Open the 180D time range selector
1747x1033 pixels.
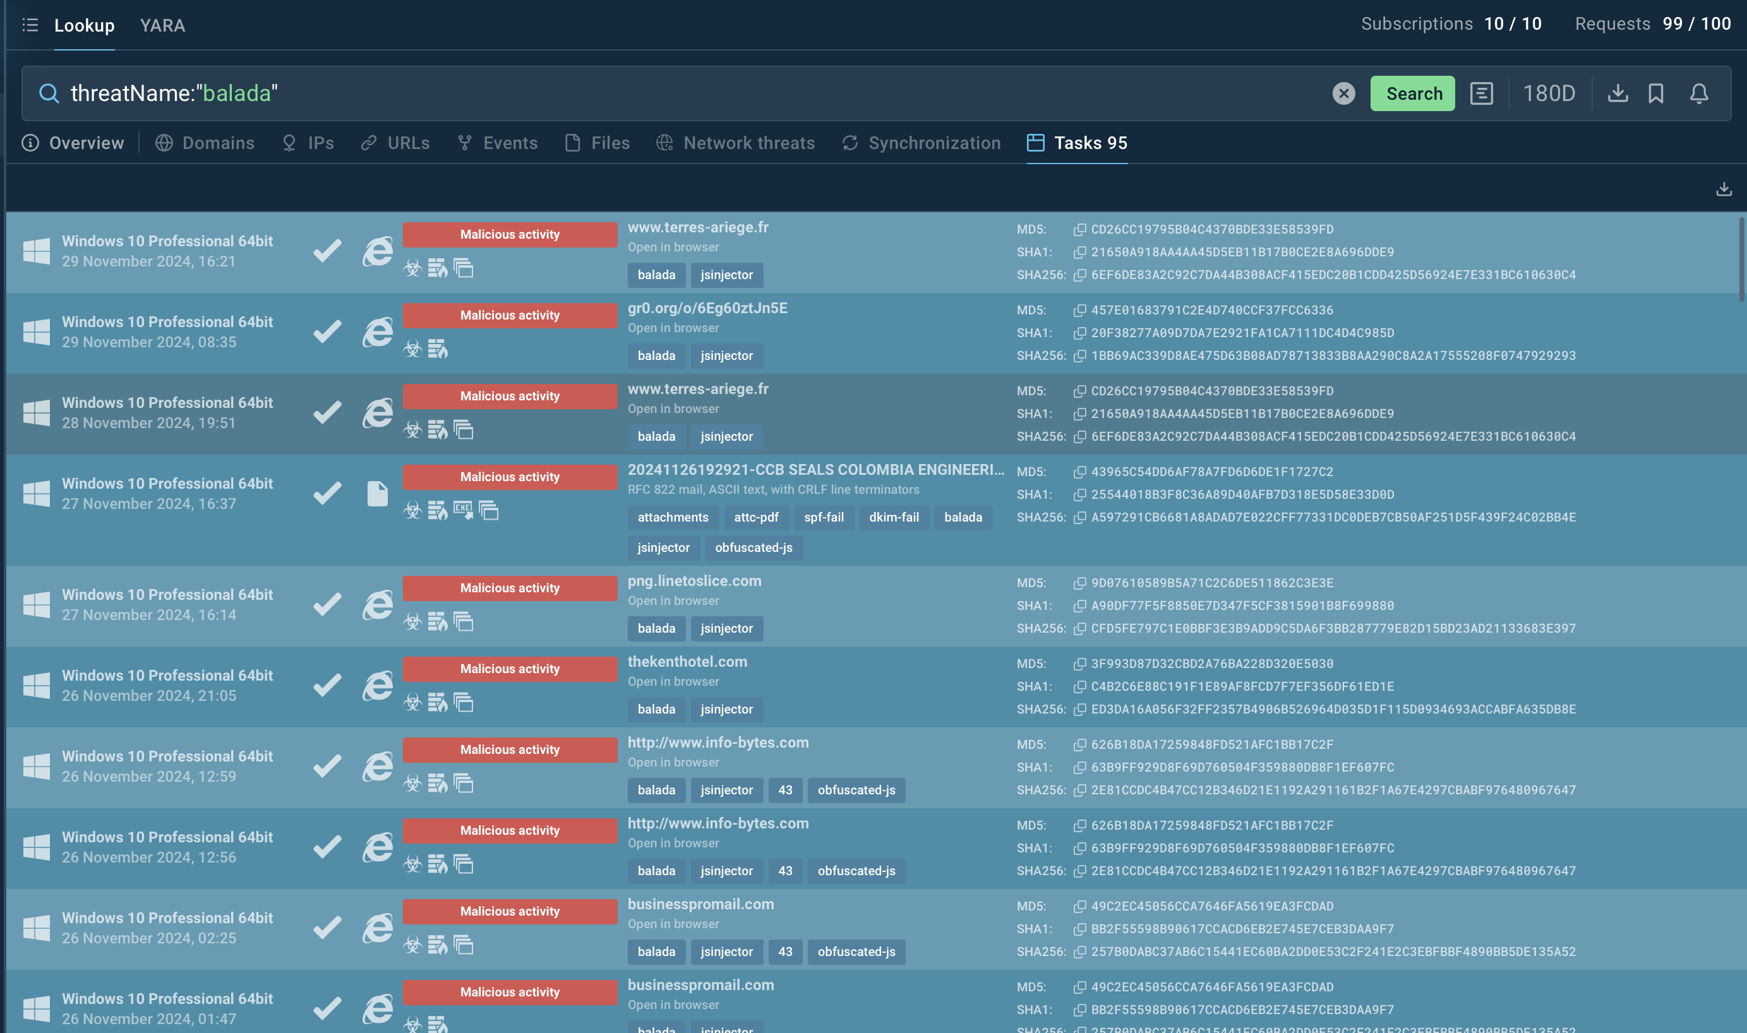(x=1549, y=93)
